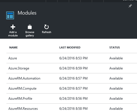137x112 pixels.
Task: Click the 8:53 PM modified date
Action: pyautogui.click(x=73, y=58)
